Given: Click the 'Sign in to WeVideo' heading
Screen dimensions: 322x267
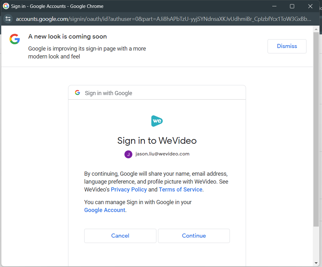Looking at the screenshot, I should tap(157, 141).
